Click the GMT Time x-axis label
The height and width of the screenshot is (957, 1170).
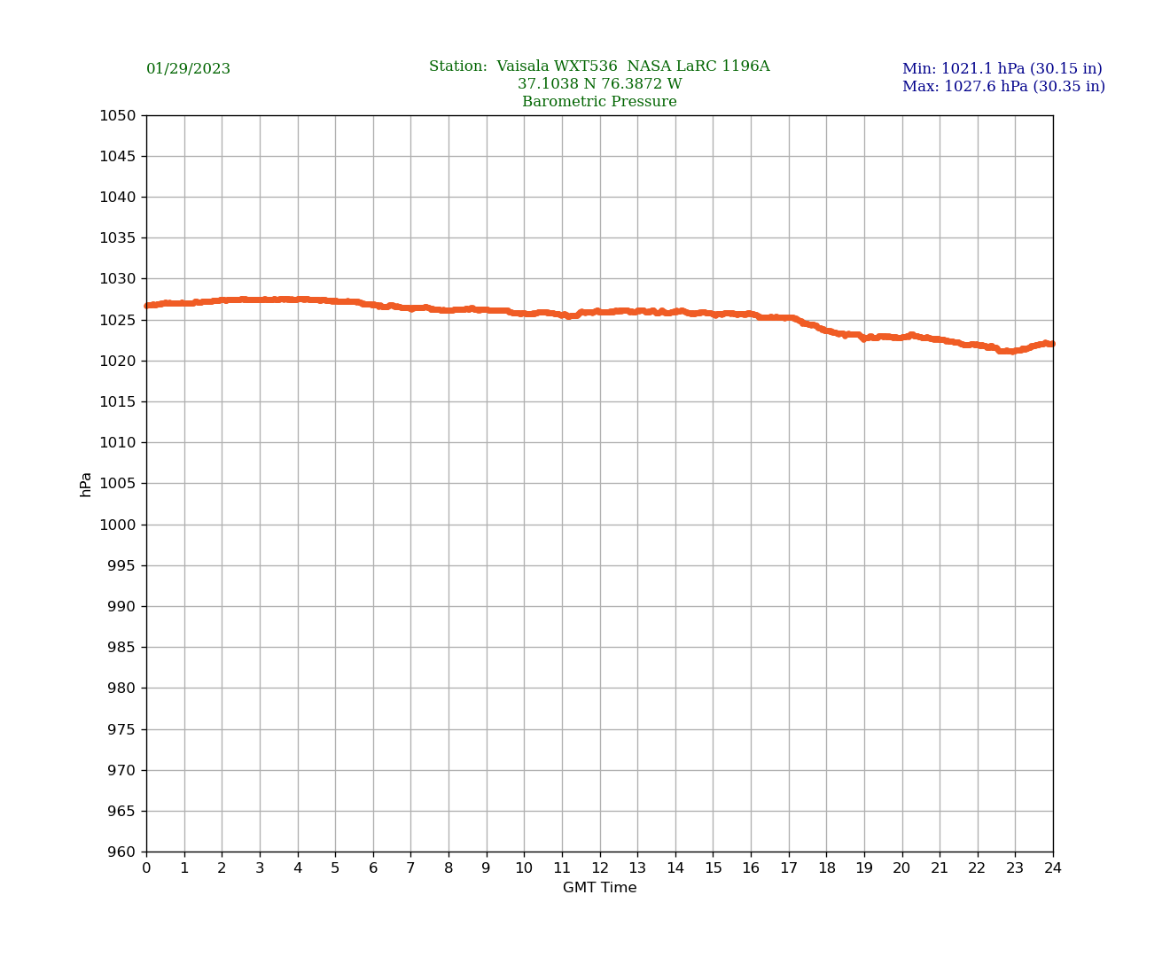(x=599, y=888)
